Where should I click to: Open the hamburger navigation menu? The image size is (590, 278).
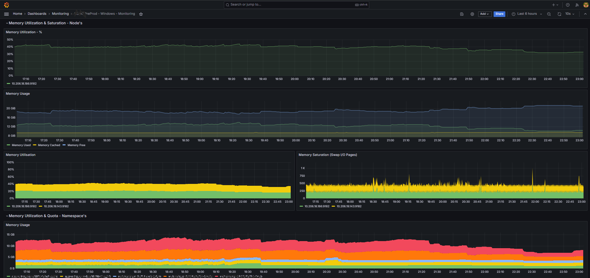pos(6,14)
